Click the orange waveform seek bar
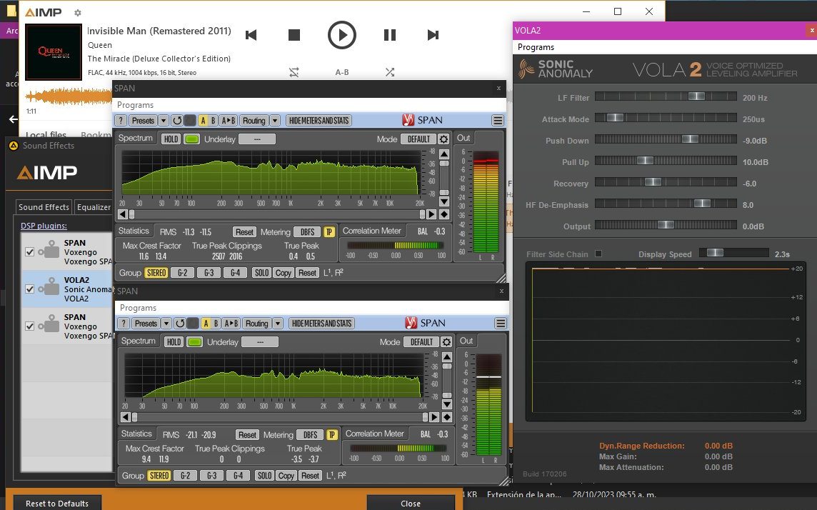Image resolution: width=817 pixels, height=510 pixels. [69, 96]
